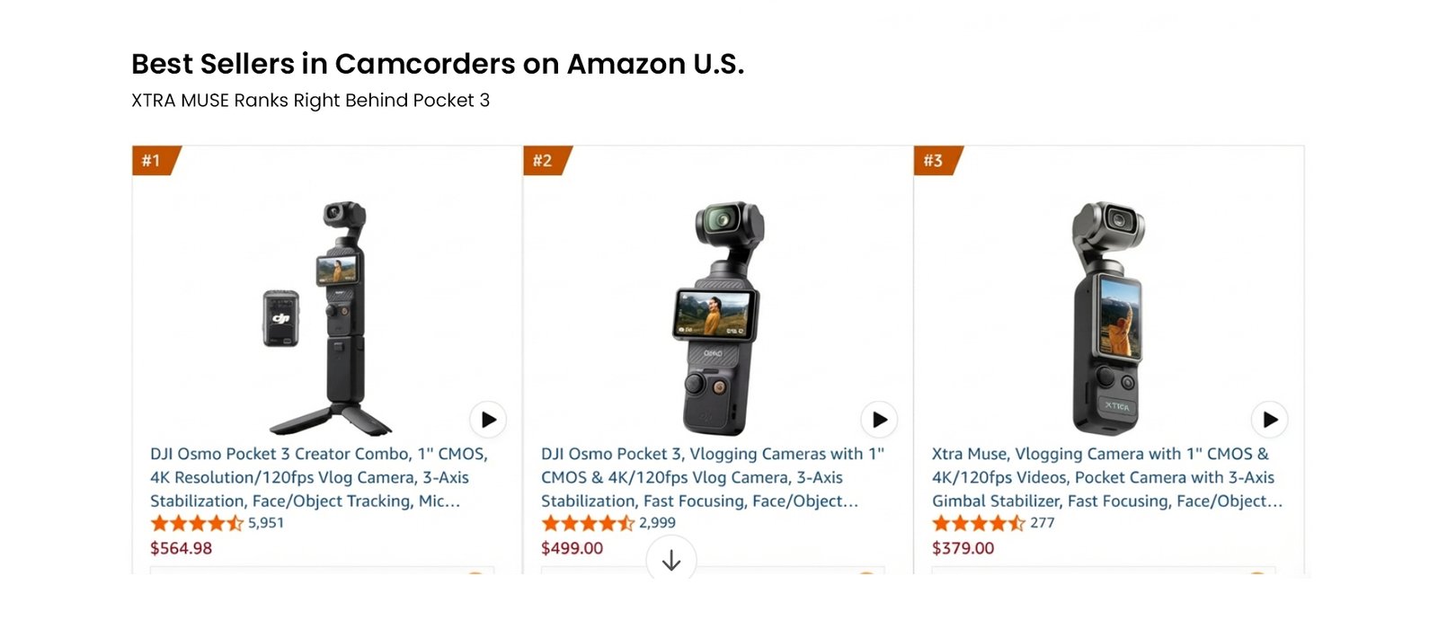This screenshot has width=1438, height=630.
Task: Click the #1 bestseller rank badge
Action: [x=153, y=161]
